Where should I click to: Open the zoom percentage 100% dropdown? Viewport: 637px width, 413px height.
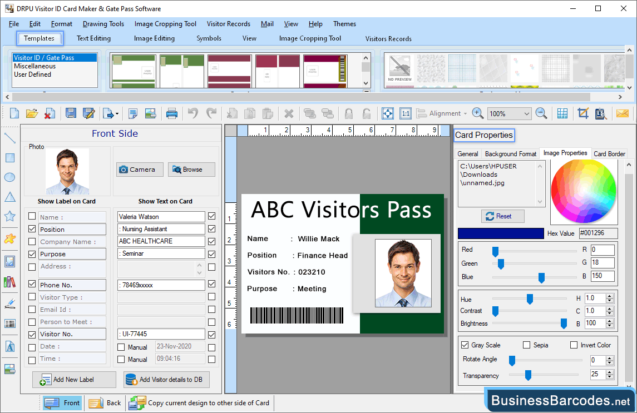(526, 114)
